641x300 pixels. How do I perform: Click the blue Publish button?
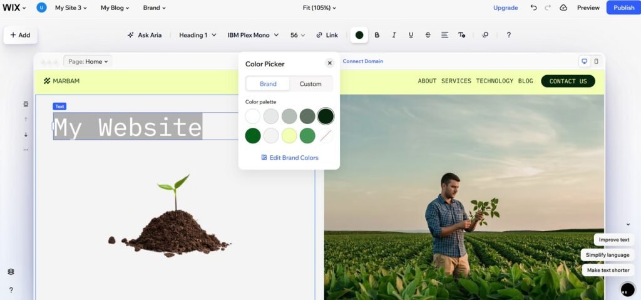(624, 8)
